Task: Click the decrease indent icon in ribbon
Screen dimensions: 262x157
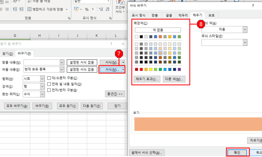Action: [x=15, y=9]
